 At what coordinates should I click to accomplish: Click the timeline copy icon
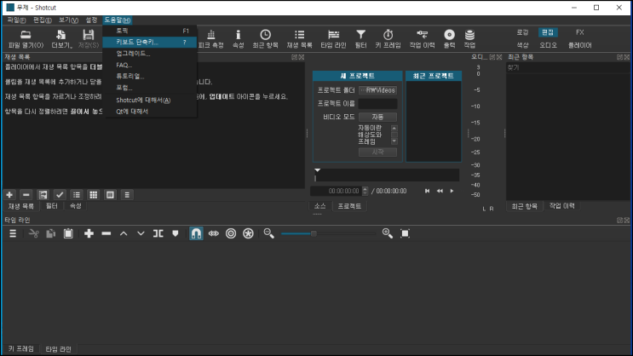[51, 233]
